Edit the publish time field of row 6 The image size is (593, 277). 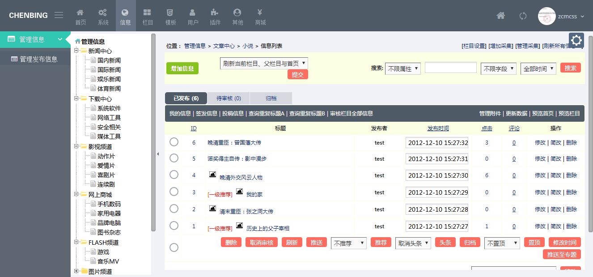437,143
